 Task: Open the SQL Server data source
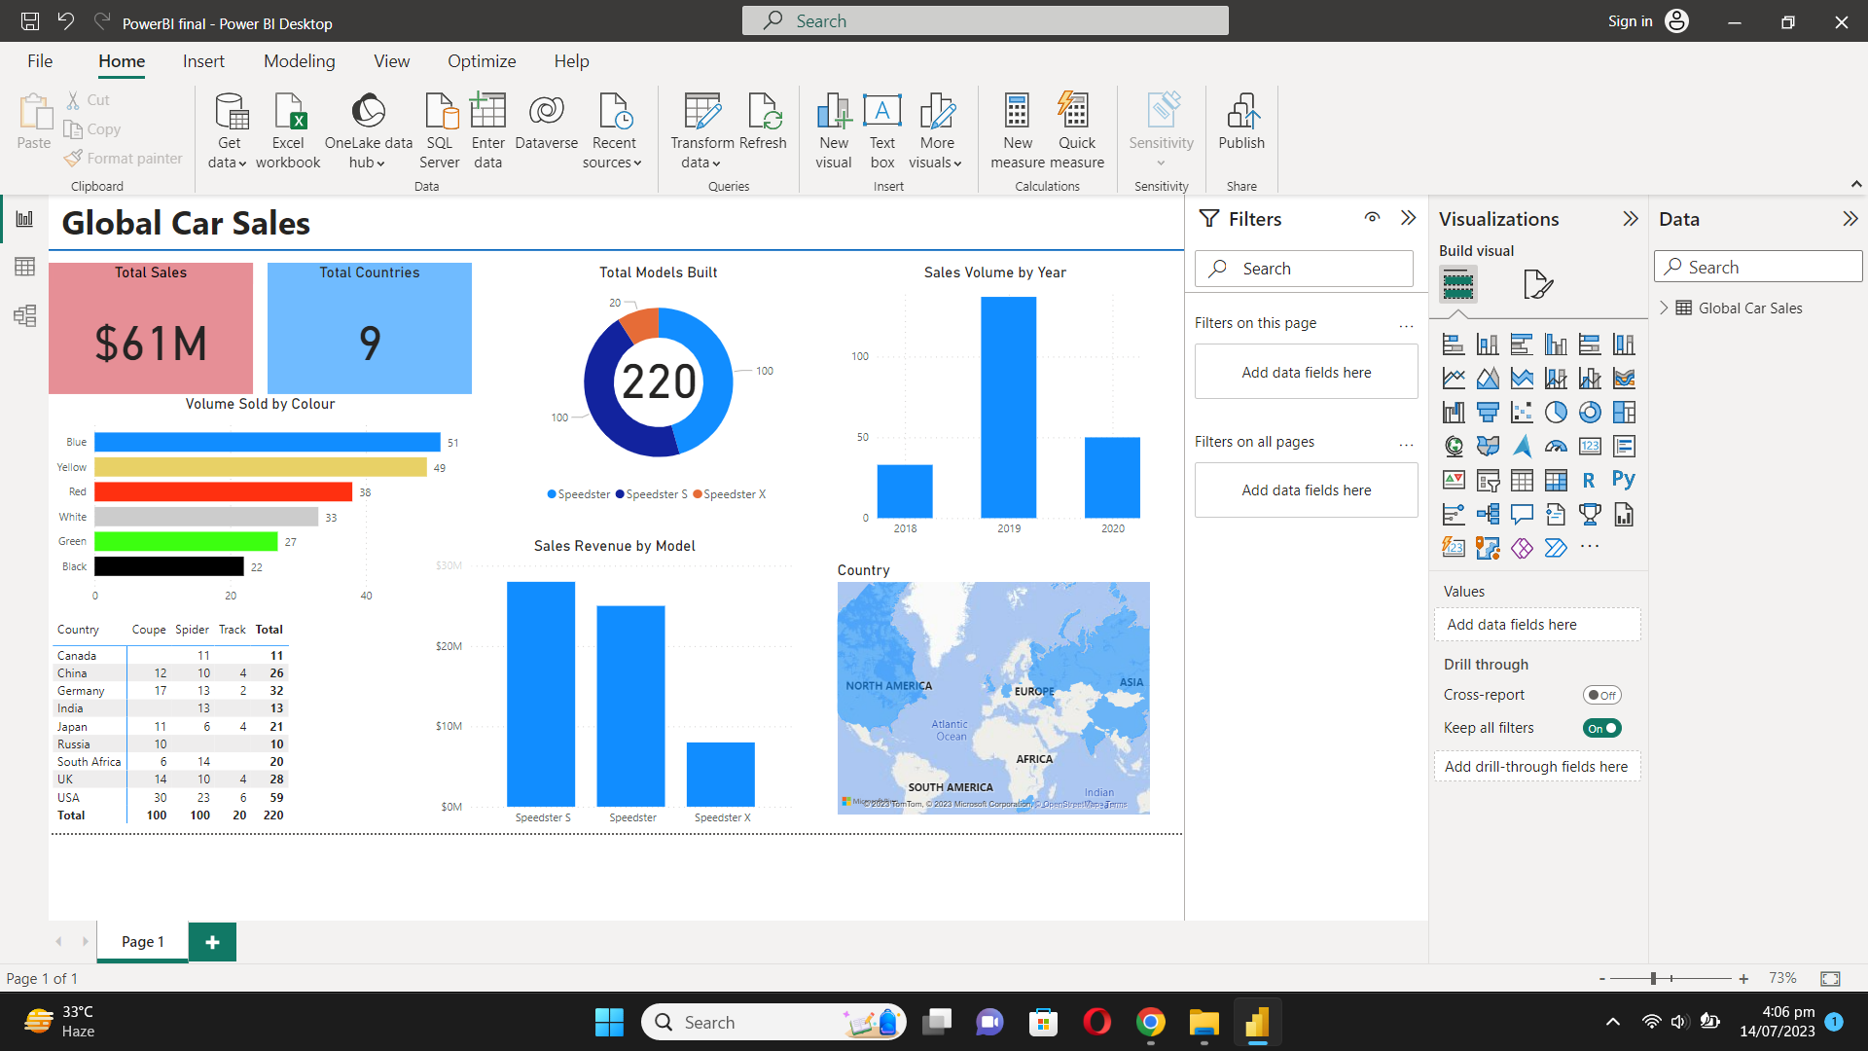[440, 130]
